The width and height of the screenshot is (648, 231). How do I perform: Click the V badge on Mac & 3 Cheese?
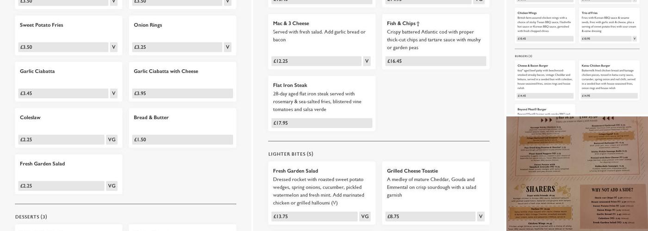[x=367, y=61]
